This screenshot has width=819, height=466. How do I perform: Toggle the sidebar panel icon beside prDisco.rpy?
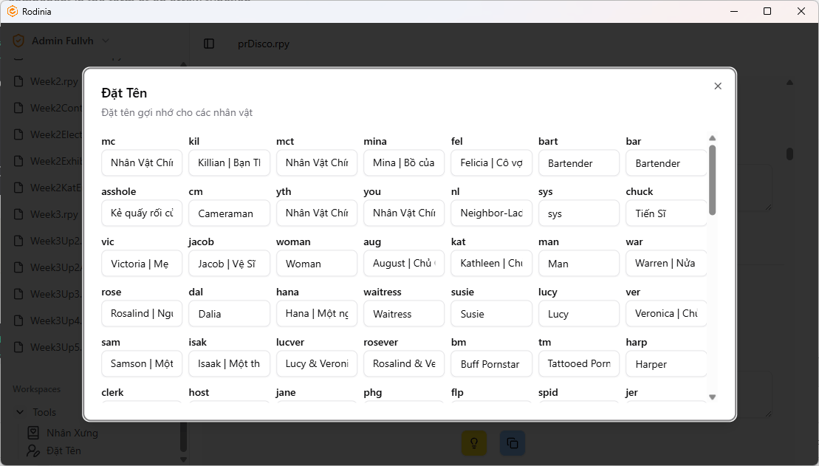(209, 44)
